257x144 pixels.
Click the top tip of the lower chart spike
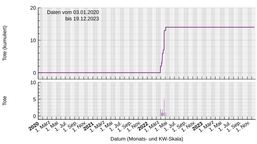point(164,100)
